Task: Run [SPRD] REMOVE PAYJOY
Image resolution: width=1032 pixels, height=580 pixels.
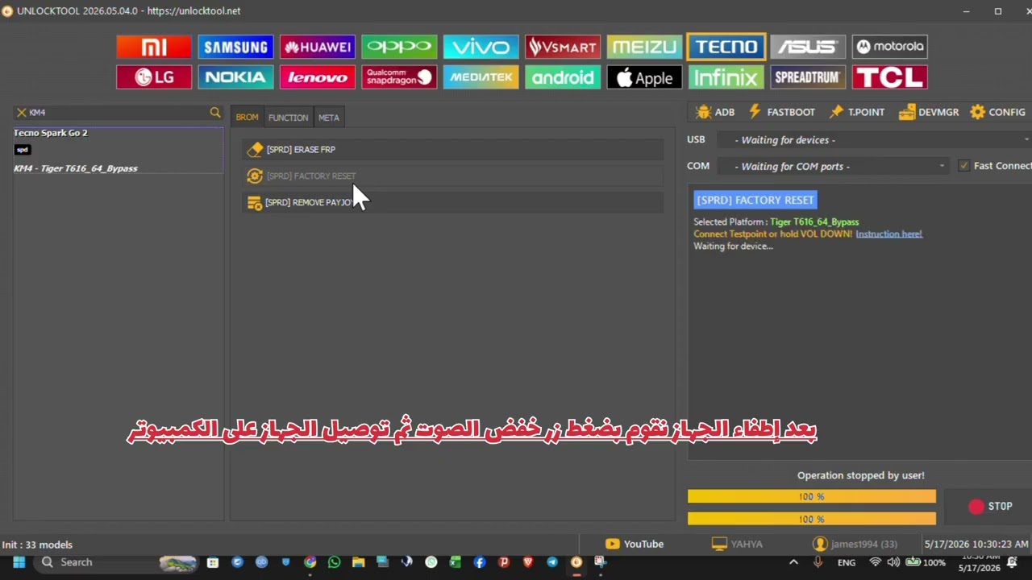Action: (453, 202)
